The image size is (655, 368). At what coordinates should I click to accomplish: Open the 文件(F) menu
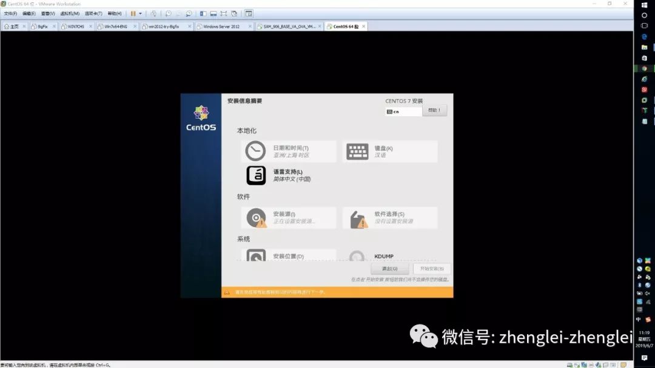11,14
